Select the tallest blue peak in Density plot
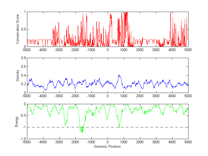The height and width of the screenshot is (156, 208). coord(119,75)
